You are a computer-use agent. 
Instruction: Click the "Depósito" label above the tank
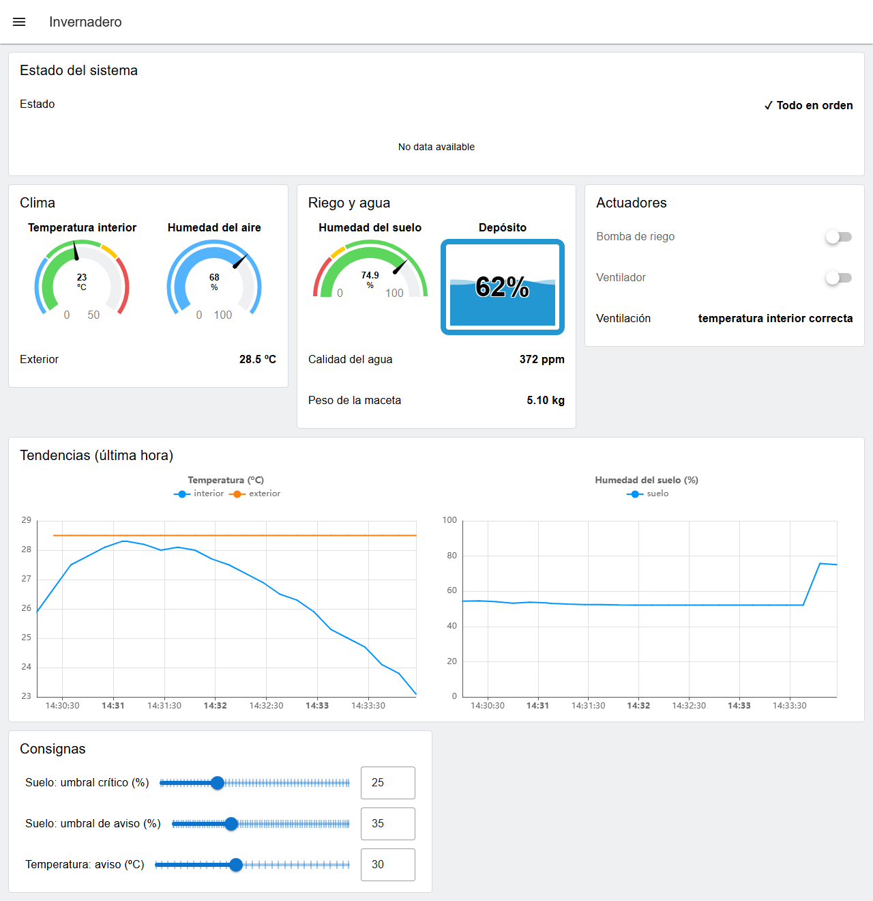pyautogui.click(x=503, y=227)
